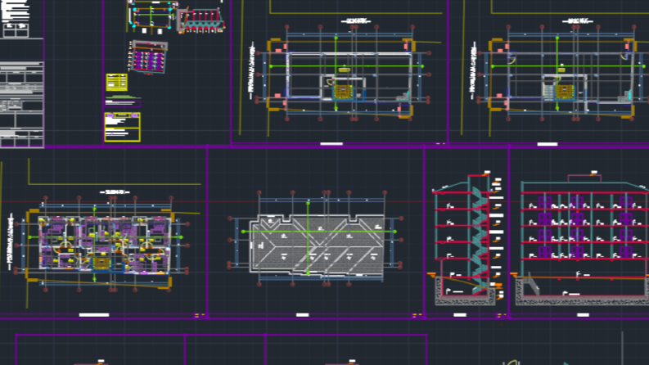Click the green vertical section line on the roof plan

(x=308, y=238)
